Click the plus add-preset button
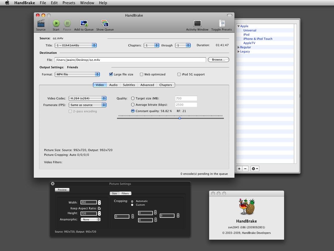 click(x=239, y=168)
